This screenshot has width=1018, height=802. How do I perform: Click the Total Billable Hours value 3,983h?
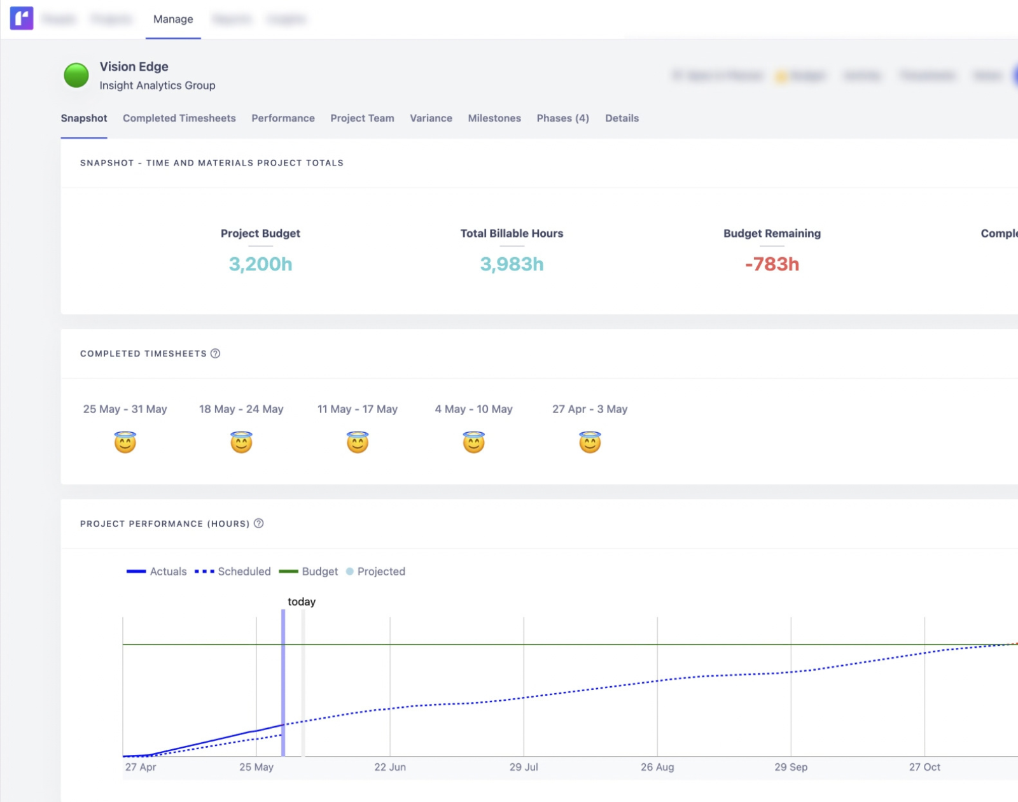pyautogui.click(x=512, y=264)
